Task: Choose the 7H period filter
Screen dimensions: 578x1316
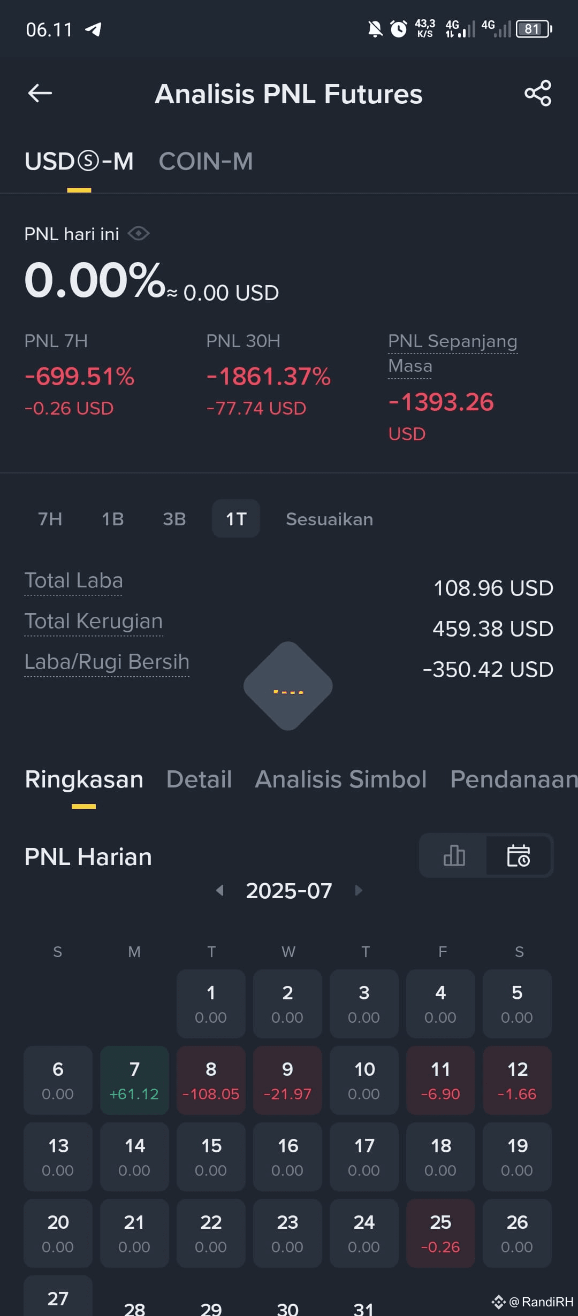Action: 50,519
